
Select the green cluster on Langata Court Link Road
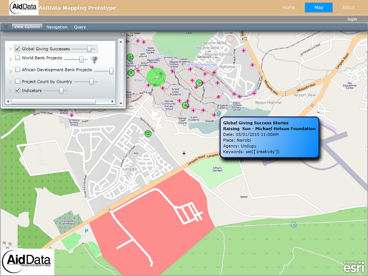pyautogui.click(x=148, y=134)
